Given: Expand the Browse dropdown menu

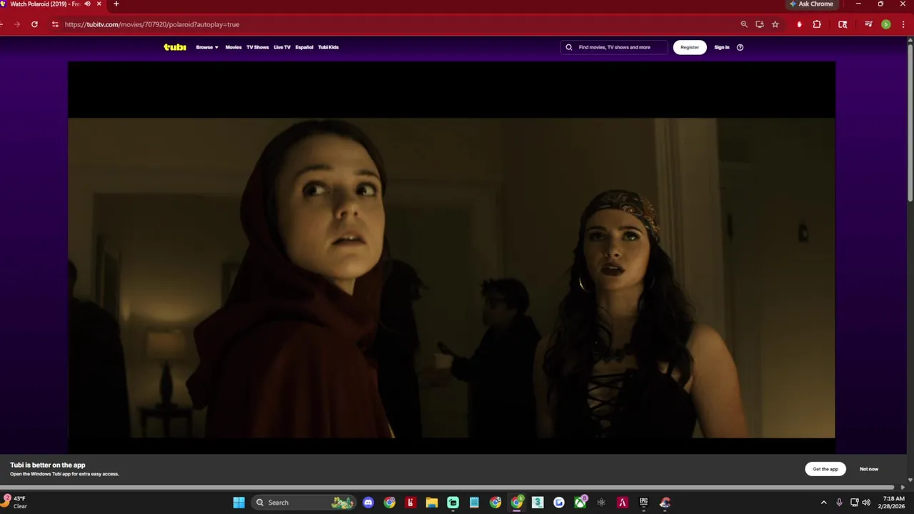Looking at the screenshot, I should pos(207,47).
